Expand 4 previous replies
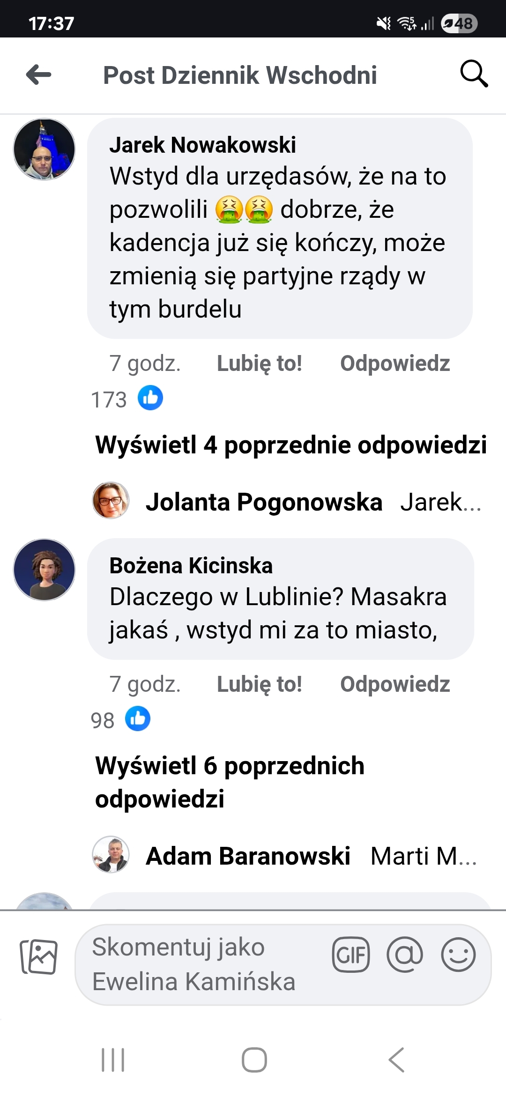The width and height of the screenshot is (506, 1096). click(x=290, y=445)
